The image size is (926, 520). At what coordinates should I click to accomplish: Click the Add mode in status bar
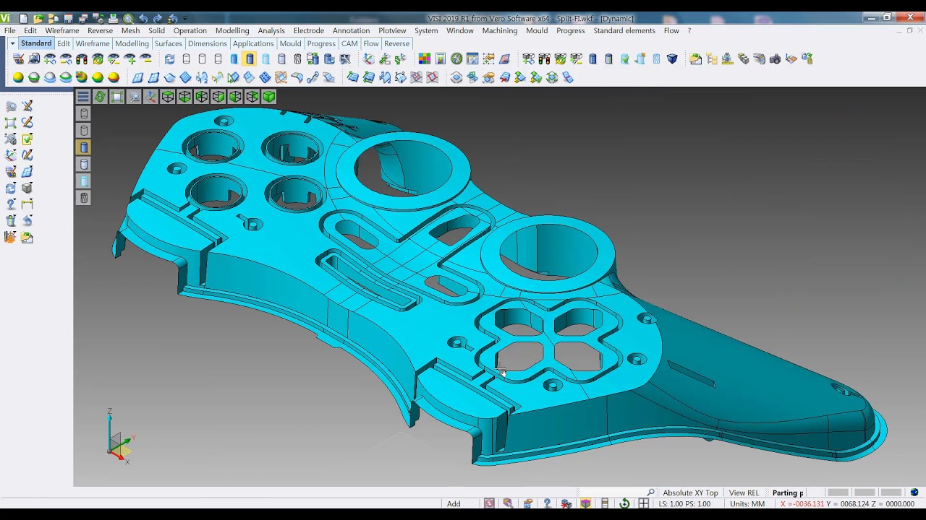(454, 503)
